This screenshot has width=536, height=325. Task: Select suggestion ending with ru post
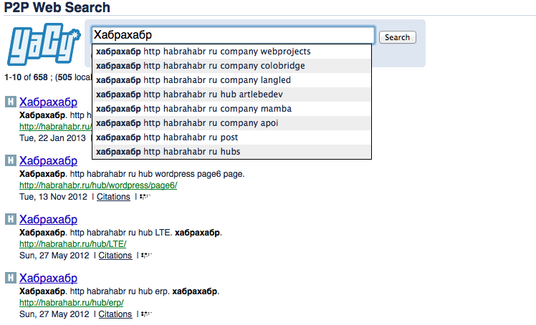[231, 137]
